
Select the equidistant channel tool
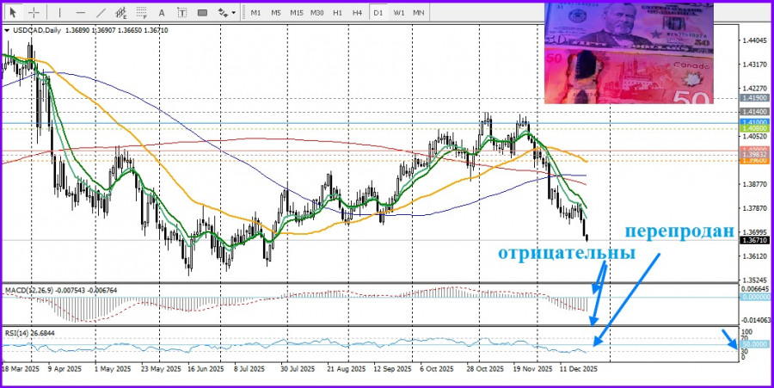[121, 13]
